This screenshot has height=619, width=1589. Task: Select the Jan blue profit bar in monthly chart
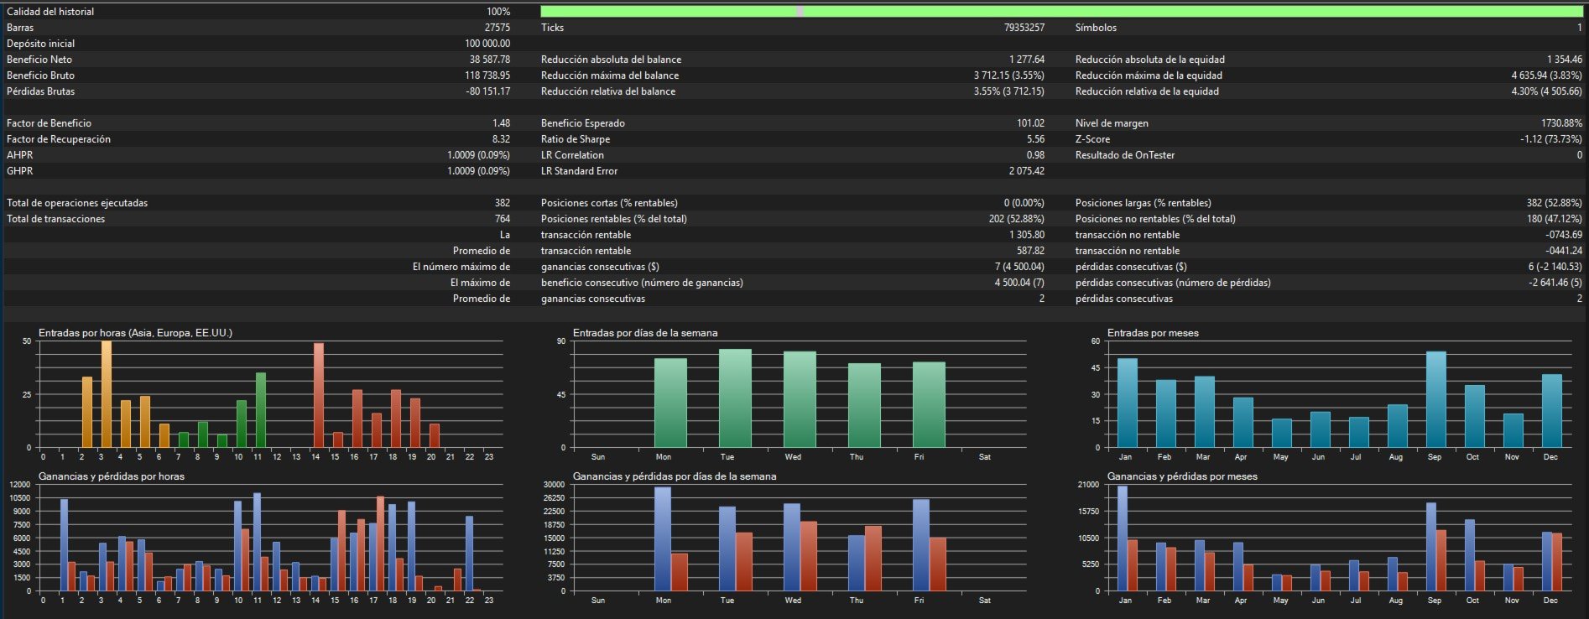tap(1123, 538)
